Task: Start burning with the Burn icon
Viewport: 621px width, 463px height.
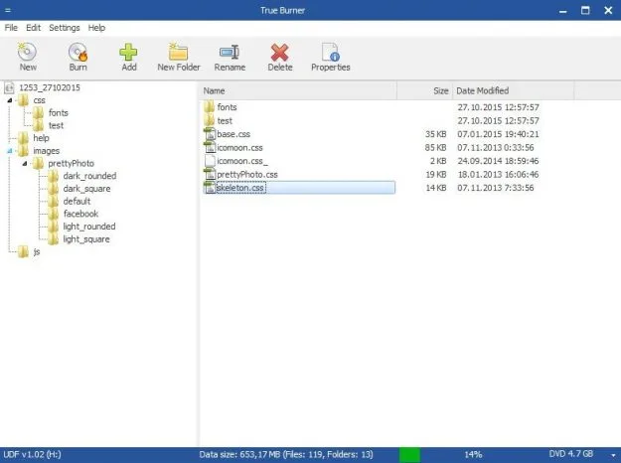Action: click(x=78, y=57)
